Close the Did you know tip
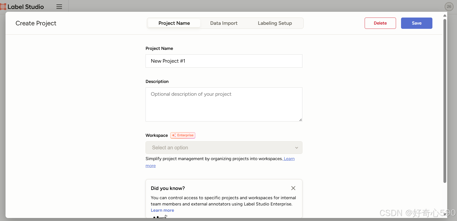 point(293,188)
